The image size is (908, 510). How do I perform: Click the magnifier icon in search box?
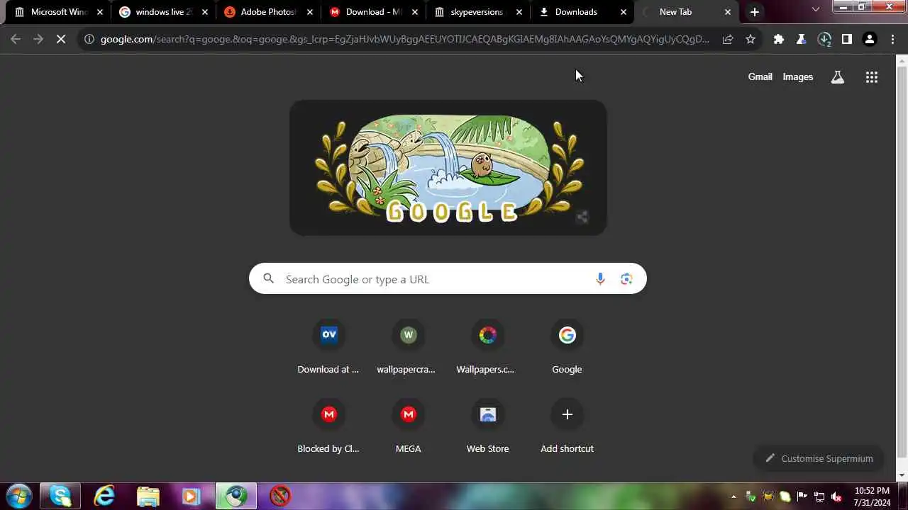coord(268,279)
